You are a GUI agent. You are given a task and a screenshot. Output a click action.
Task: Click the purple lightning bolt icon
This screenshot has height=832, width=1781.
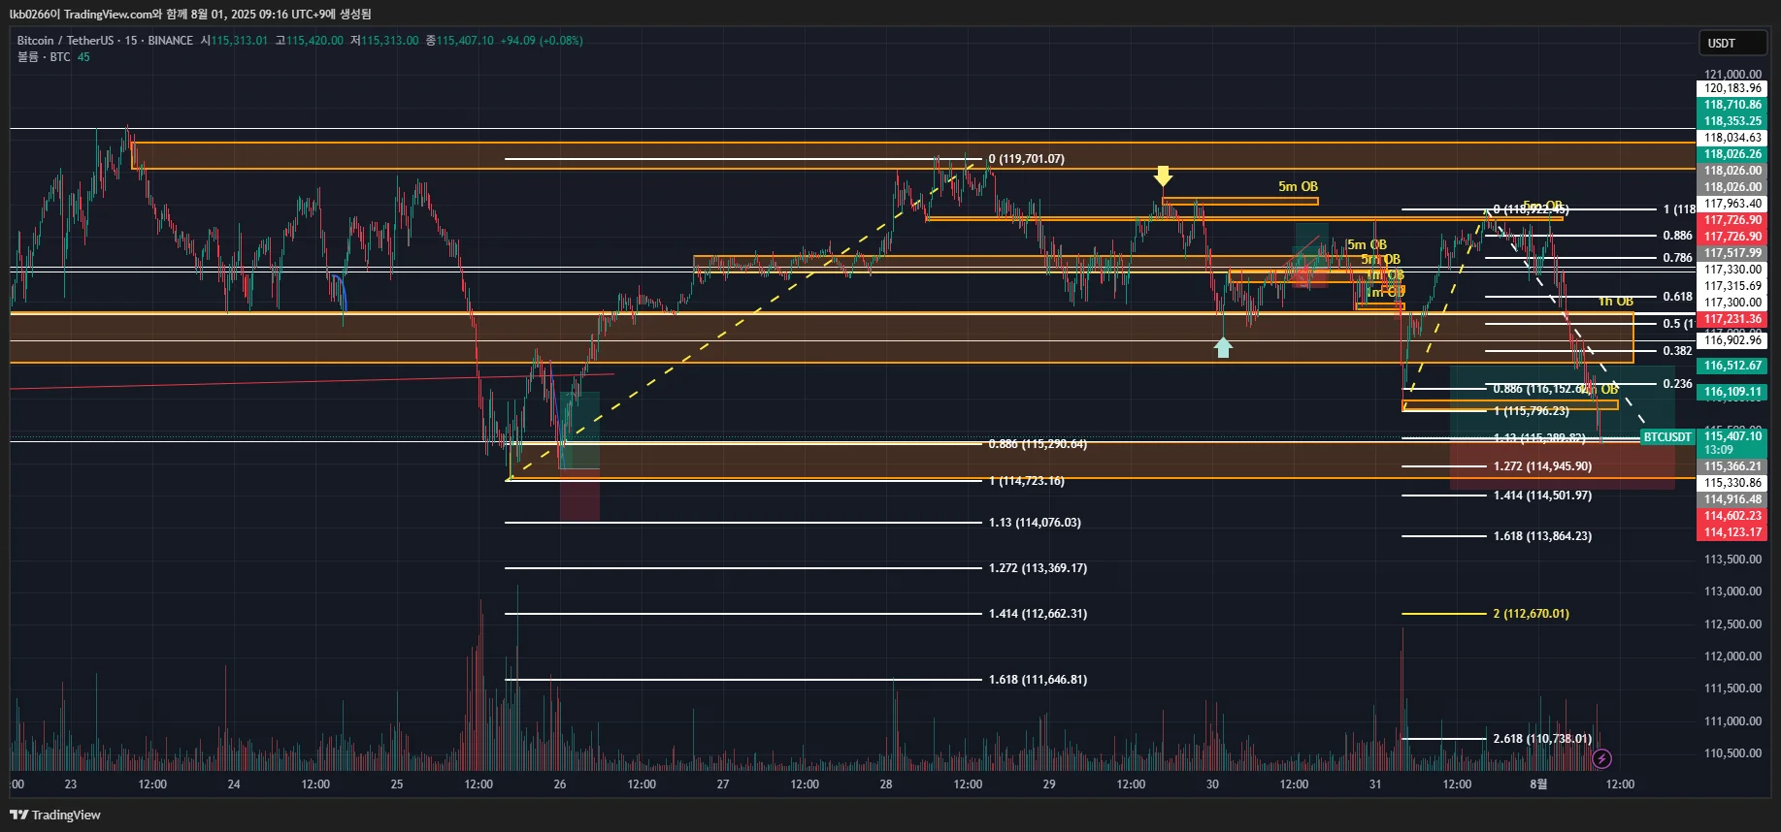(x=1601, y=758)
